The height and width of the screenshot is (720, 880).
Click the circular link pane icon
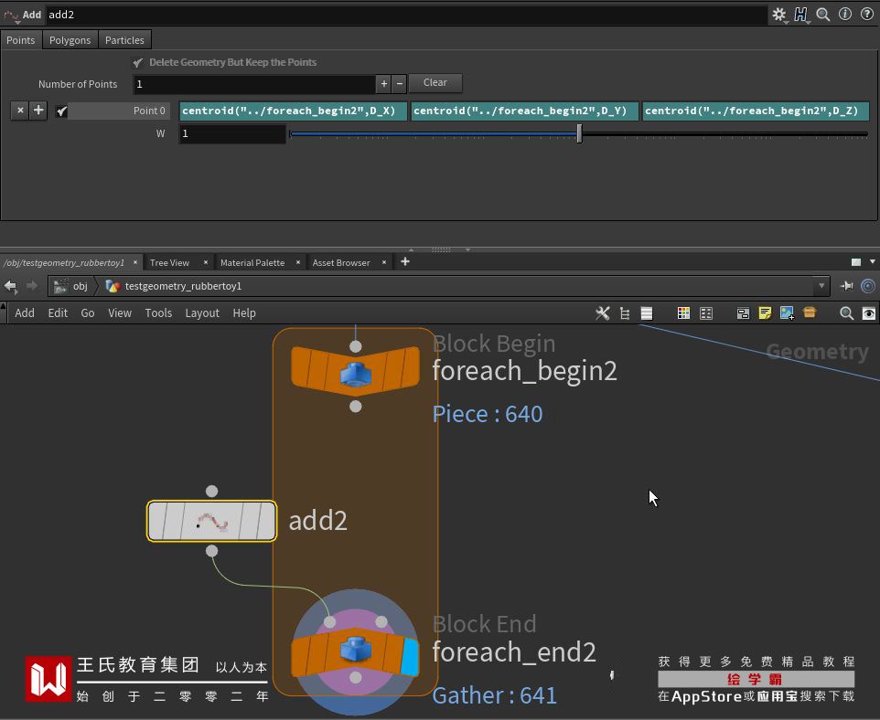[x=868, y=286]
